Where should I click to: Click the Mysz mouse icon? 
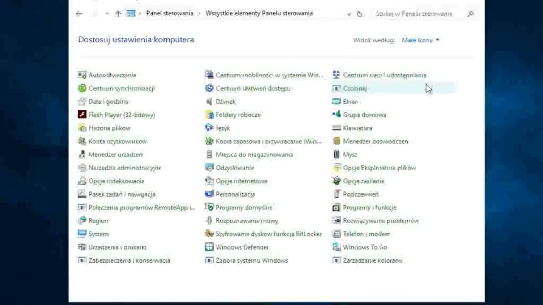(336, 155)
